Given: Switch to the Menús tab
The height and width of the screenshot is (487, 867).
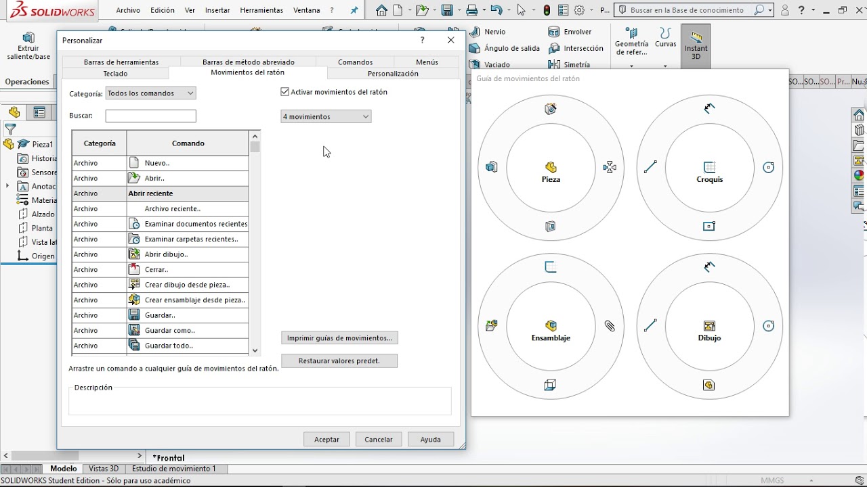Looking at the screenshot, I should 427,62.
